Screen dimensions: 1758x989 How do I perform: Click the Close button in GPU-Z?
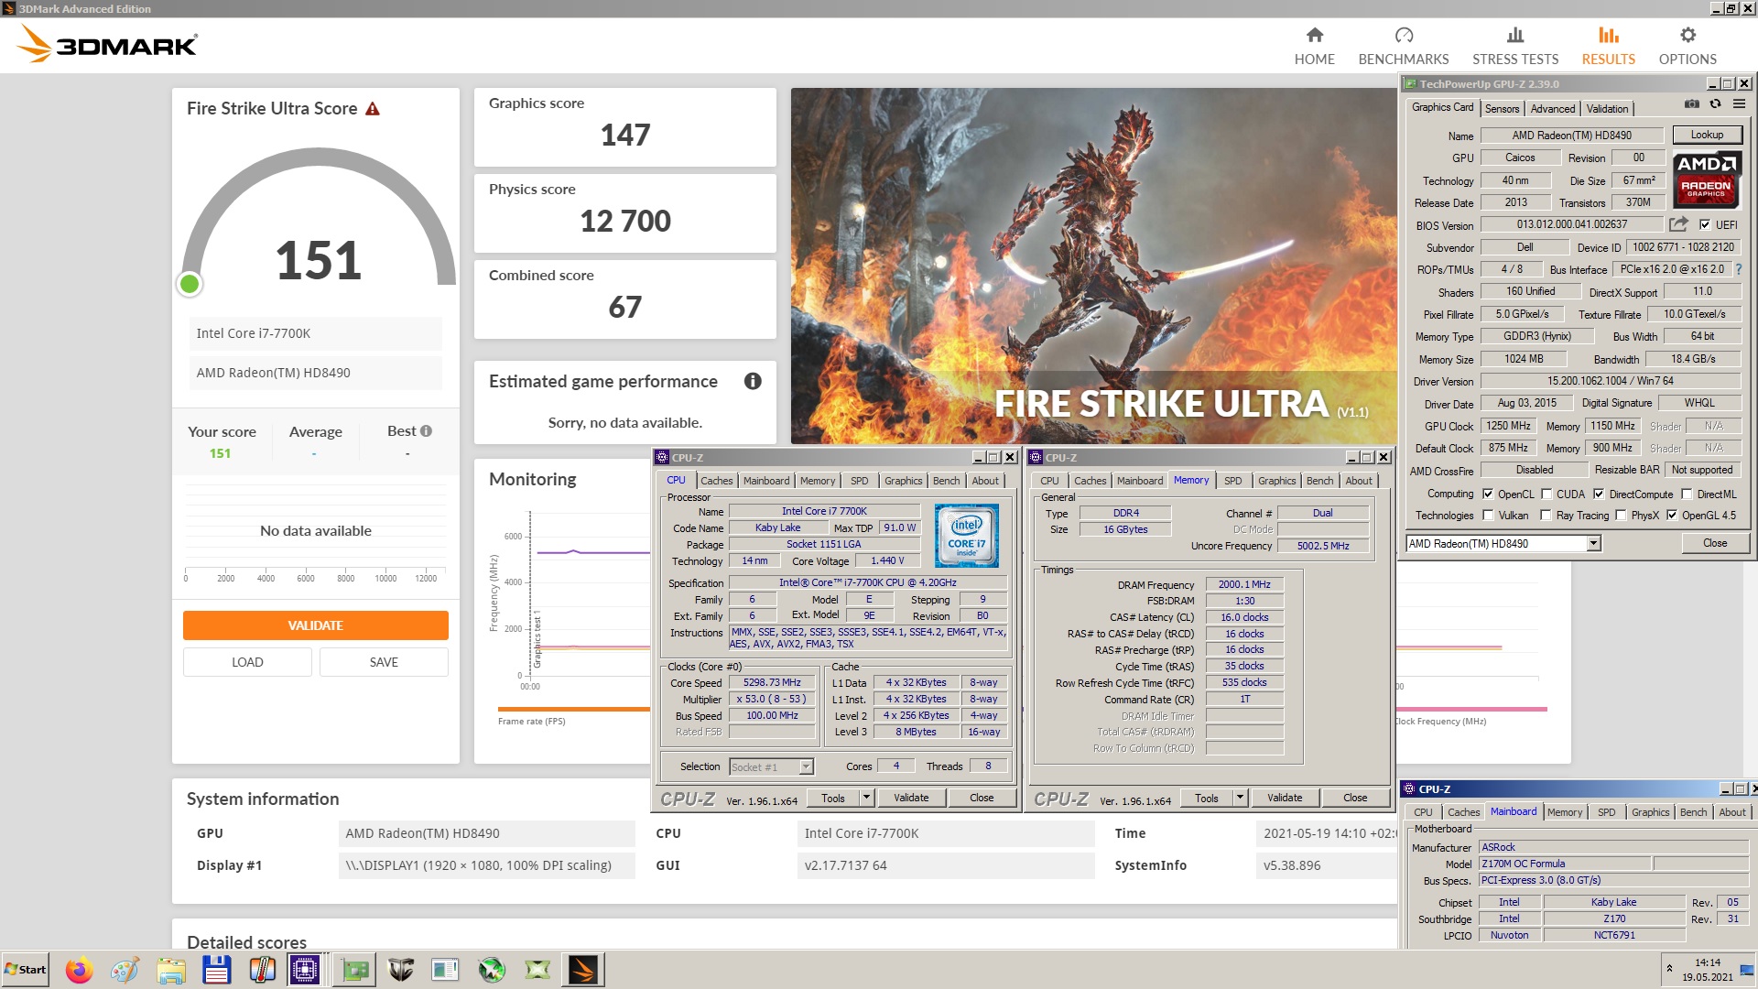tap(1715, 543)
